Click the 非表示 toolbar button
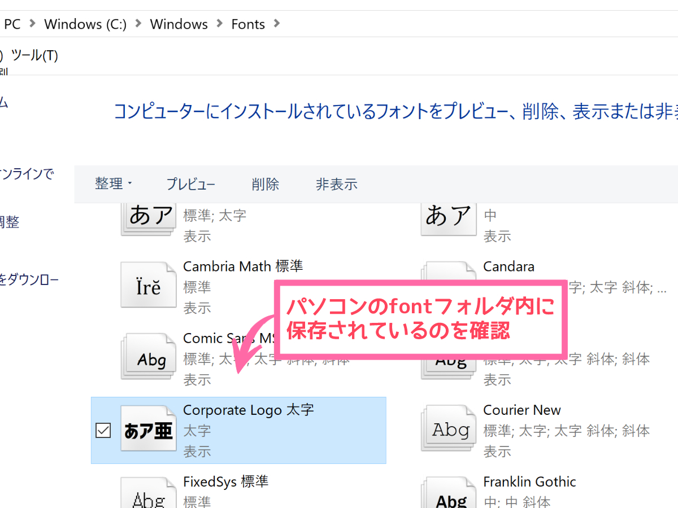Screen dimensions: 678x508 coord(337,184)
